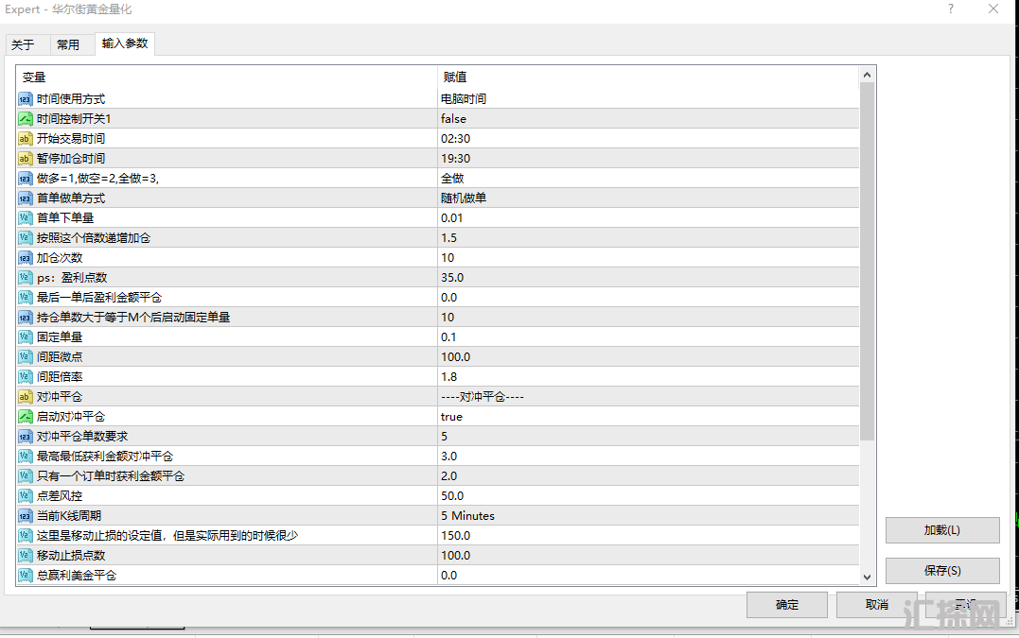
Task: Switch to the 常用 tab
Action: [68, 44]
